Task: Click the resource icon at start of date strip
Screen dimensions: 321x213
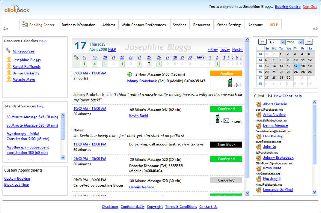Action: point(76,57)
